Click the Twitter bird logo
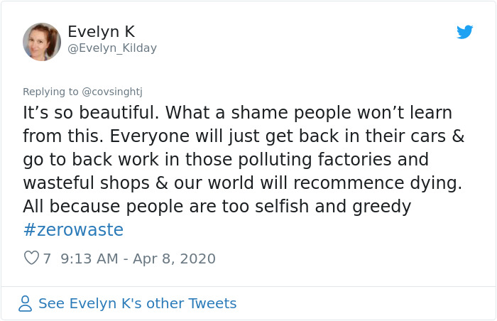 click(x=464, y=32)
